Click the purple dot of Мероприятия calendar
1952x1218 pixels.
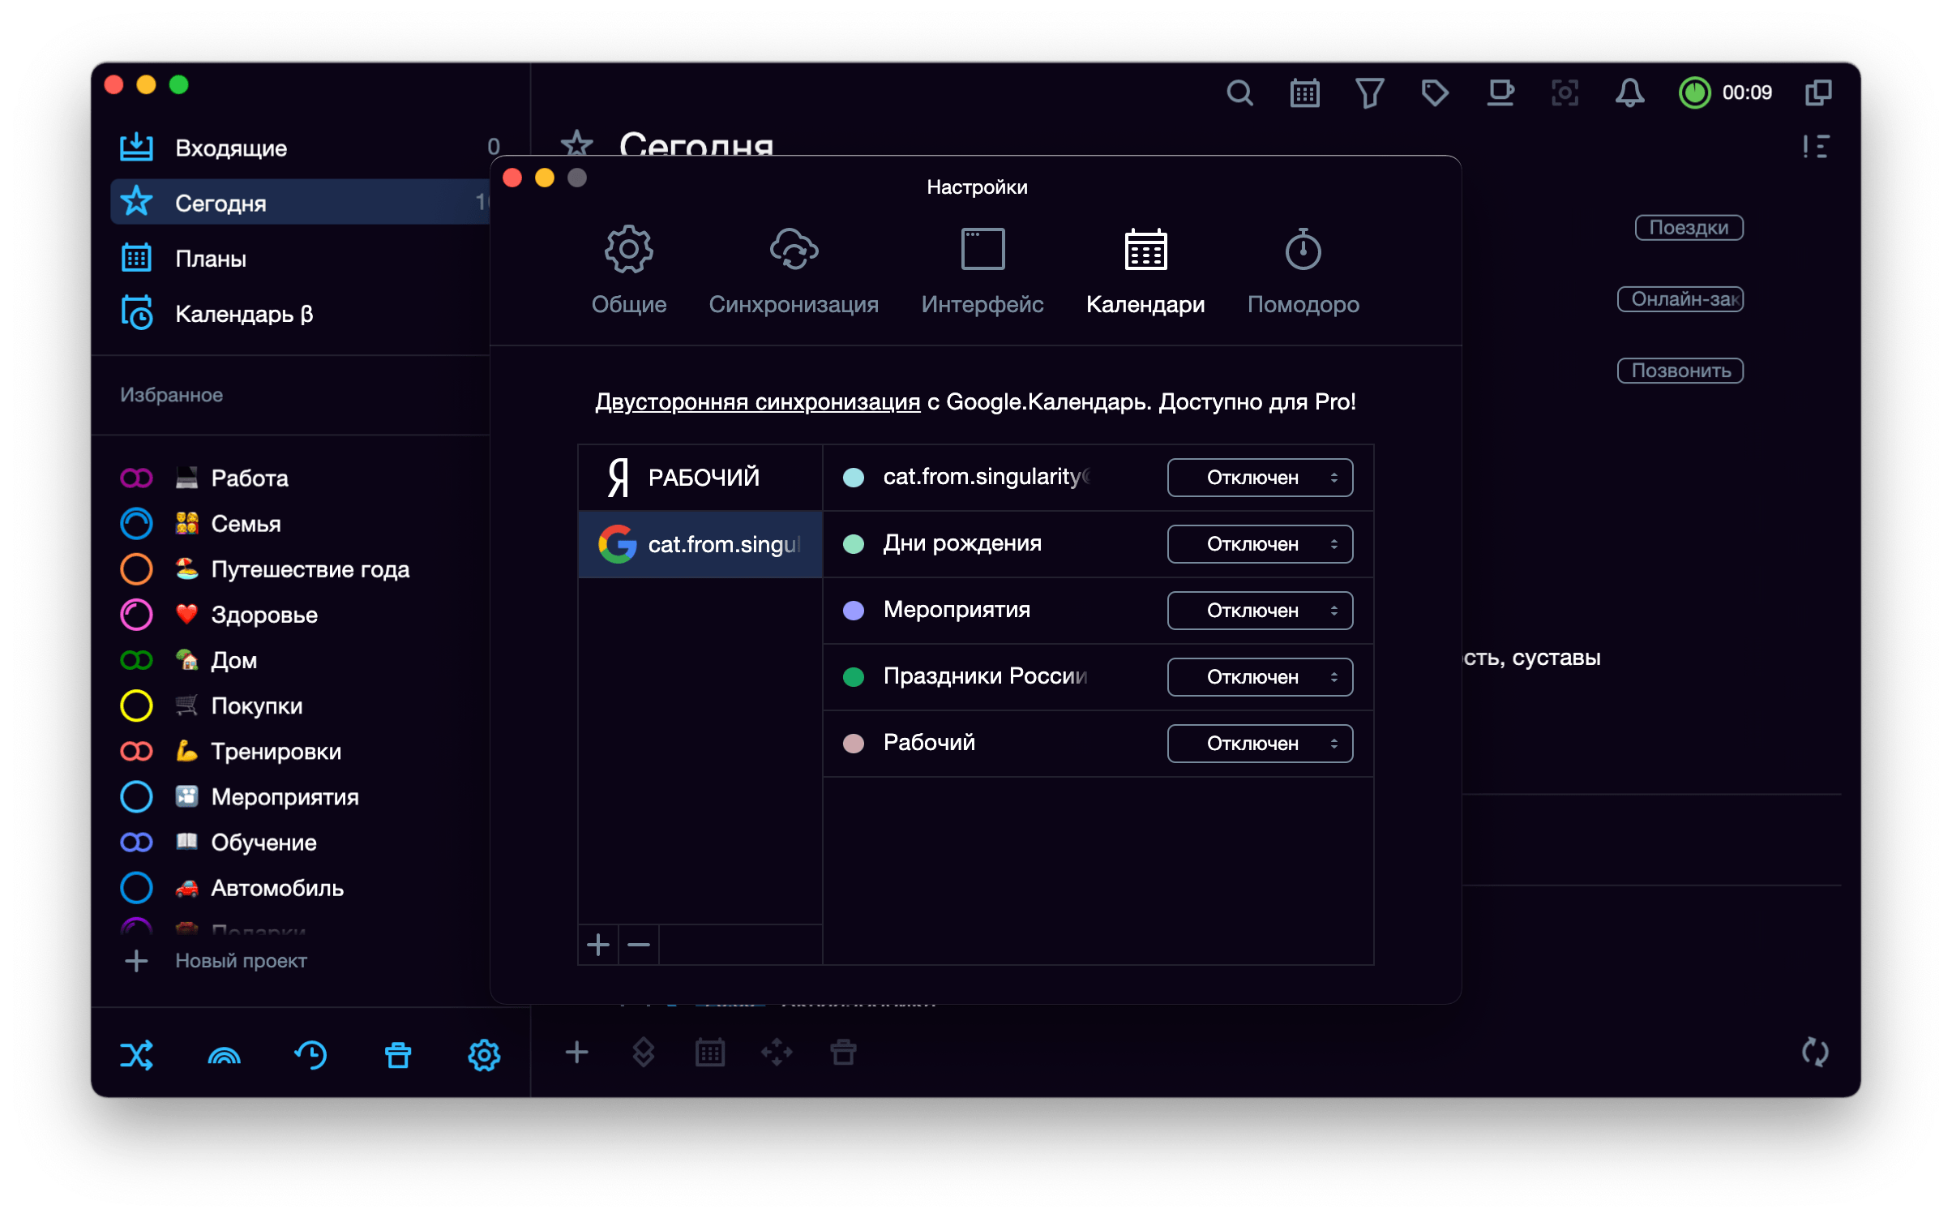tap(853, 611)
